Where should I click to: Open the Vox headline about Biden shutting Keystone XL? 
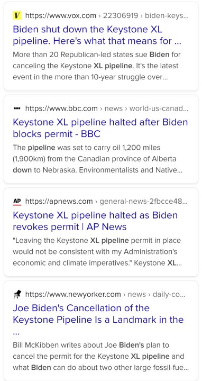(97, 35)
